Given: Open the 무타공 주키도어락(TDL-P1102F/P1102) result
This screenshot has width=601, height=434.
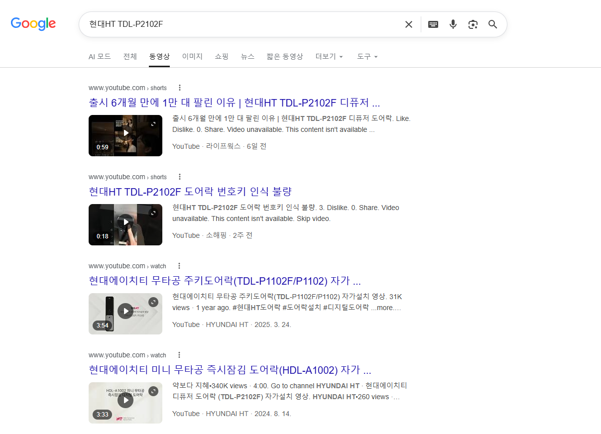Looking at the screenshot, I should click(225, 281).
